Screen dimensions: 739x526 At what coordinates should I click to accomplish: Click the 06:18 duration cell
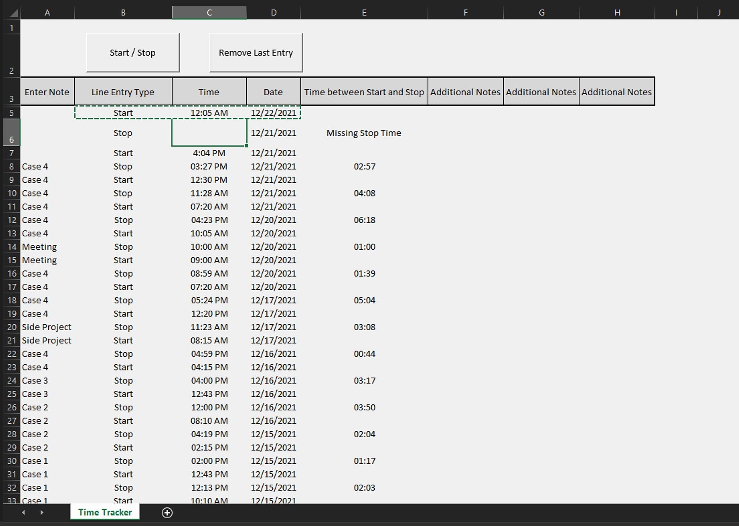pyautogui.click(x=364, y=220)
